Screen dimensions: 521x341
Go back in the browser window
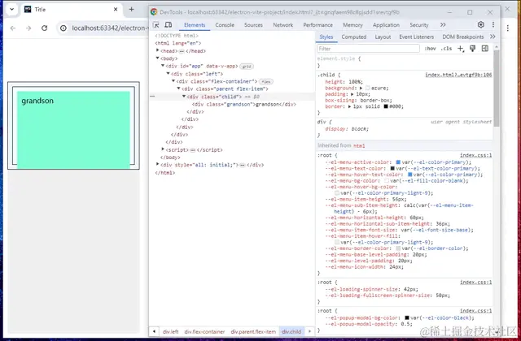[x=13, y=28]
